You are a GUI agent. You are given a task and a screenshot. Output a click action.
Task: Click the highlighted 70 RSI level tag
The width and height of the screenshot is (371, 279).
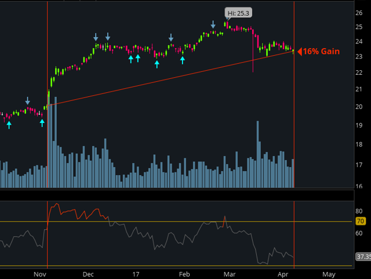361,221
